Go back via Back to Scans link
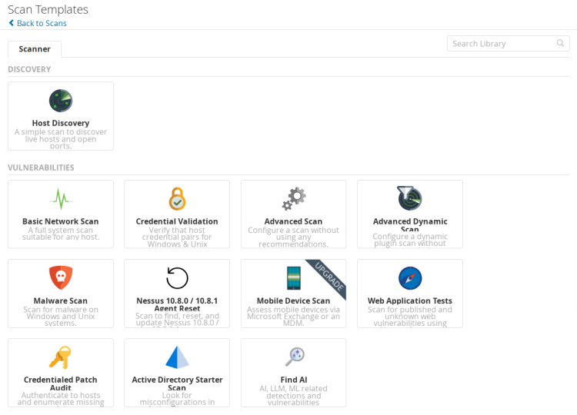This screenshot has height=415, width=577. [x=42, y=23]
